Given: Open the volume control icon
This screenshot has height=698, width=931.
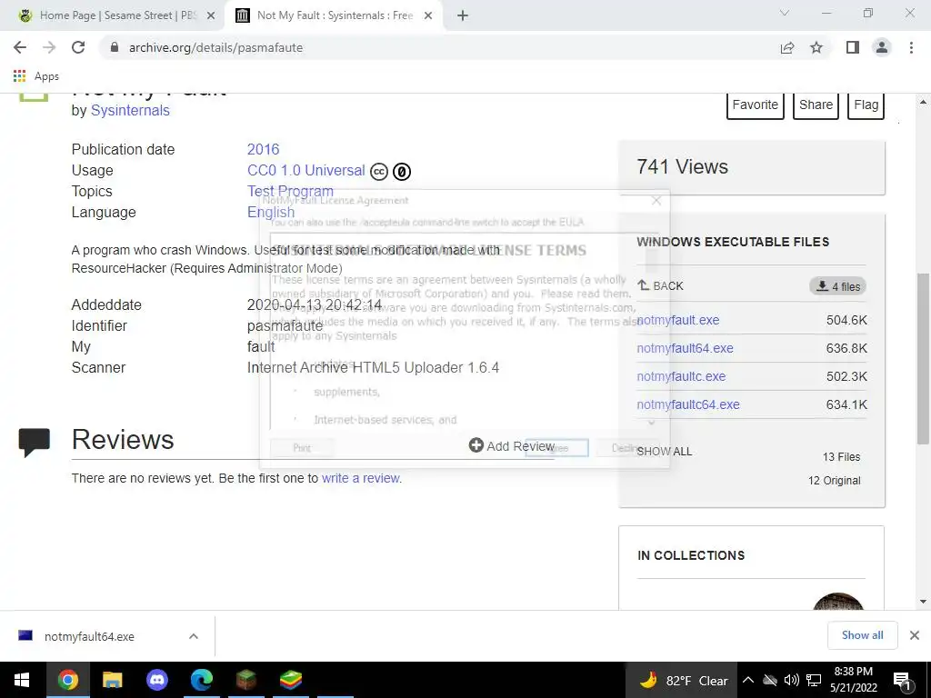Looking at the screenshot, I should click(x=792, y=681).
